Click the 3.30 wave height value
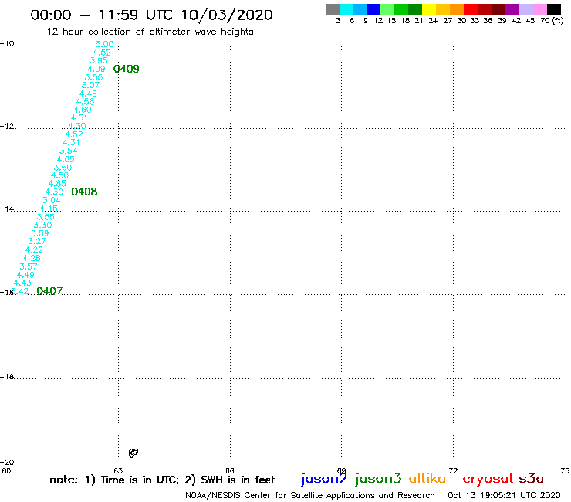 (x=42, y=225)
